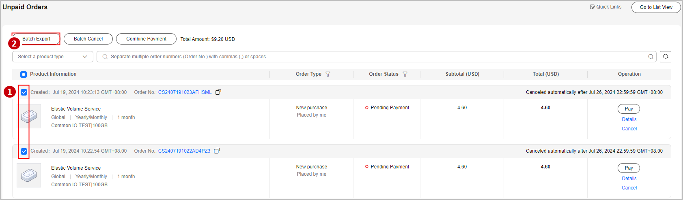Click Batch Export button
This screenshot has height=200, width=683.
[36, 39]
